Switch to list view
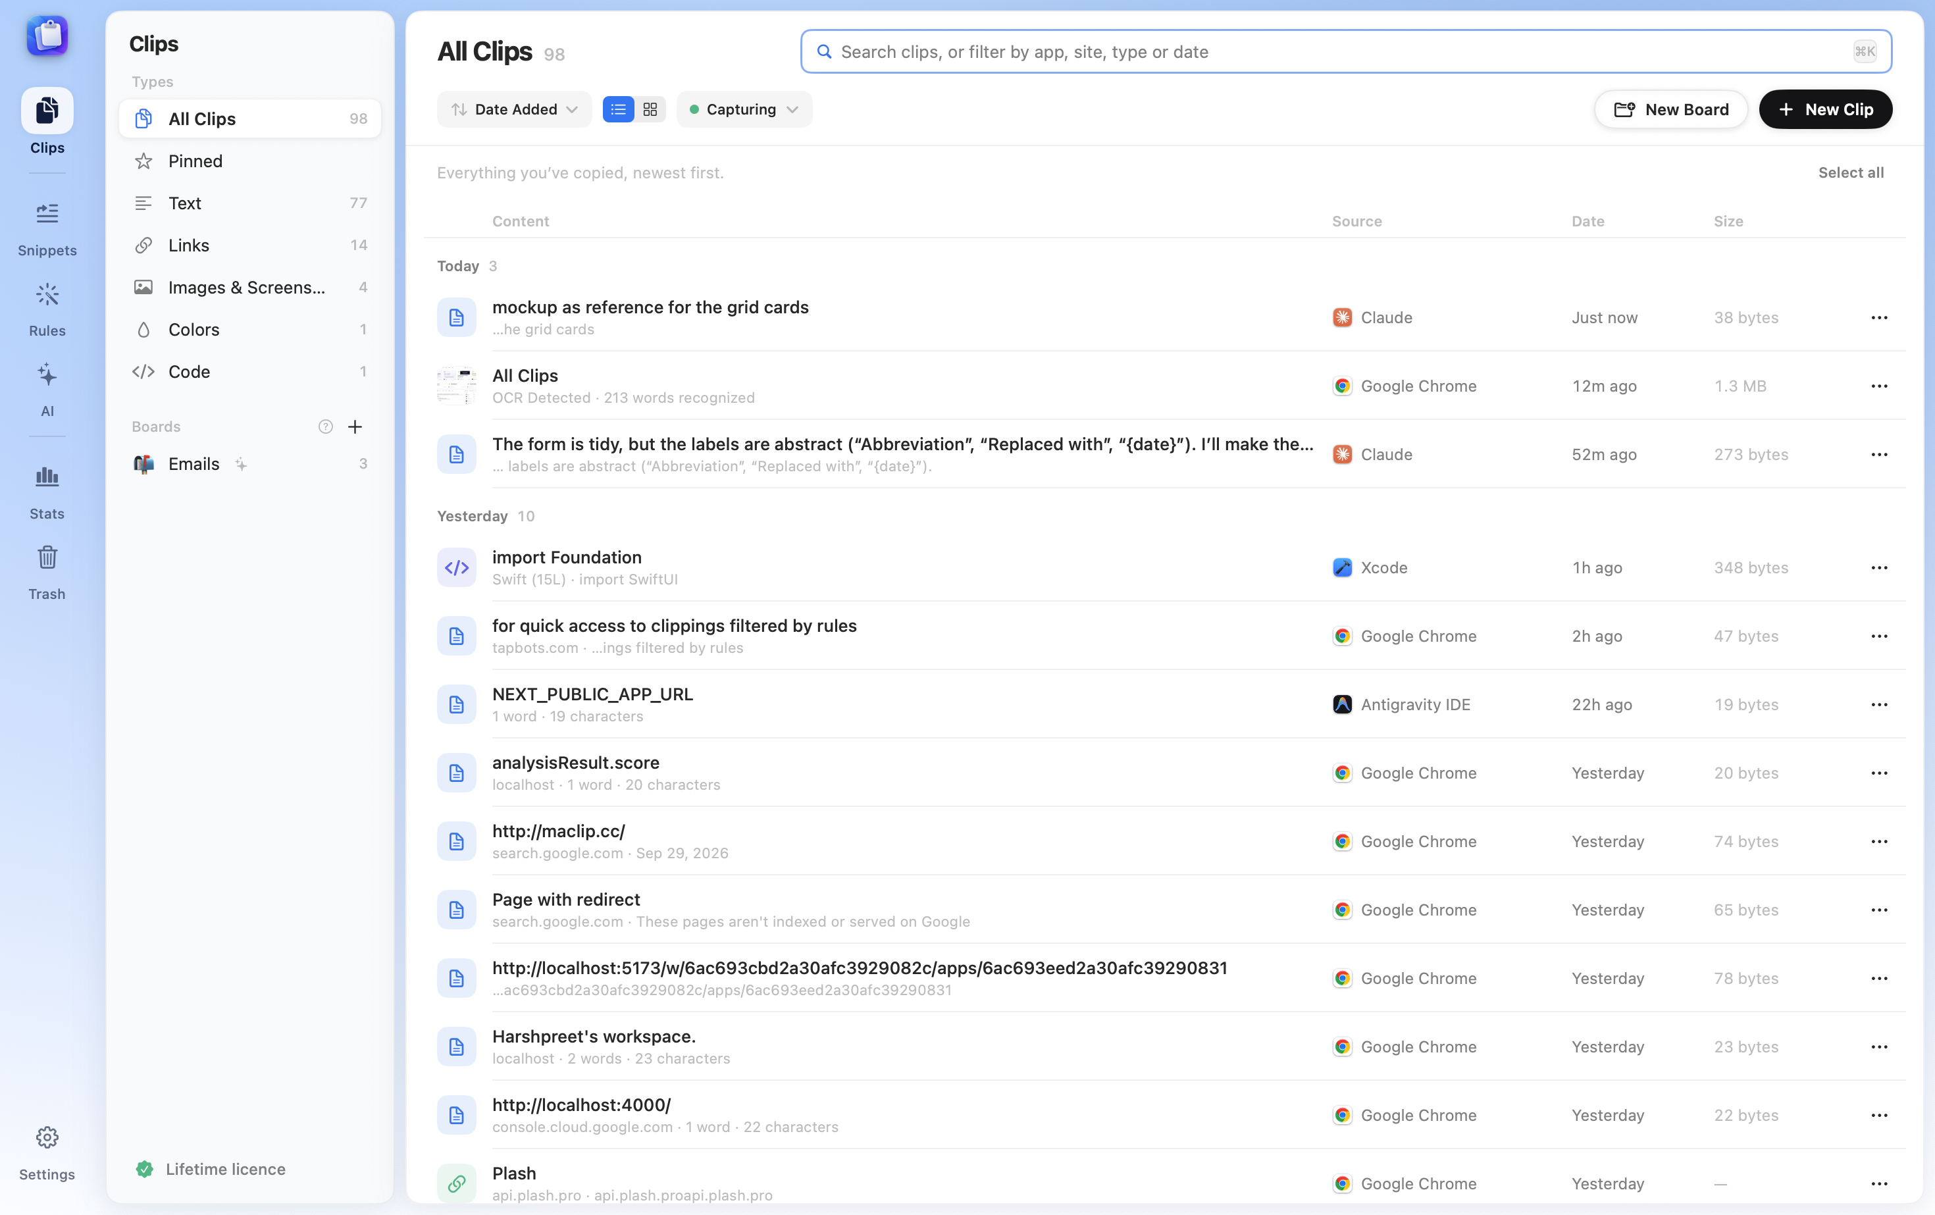This screenshot has height=1215, width=1935. (618, 109)
